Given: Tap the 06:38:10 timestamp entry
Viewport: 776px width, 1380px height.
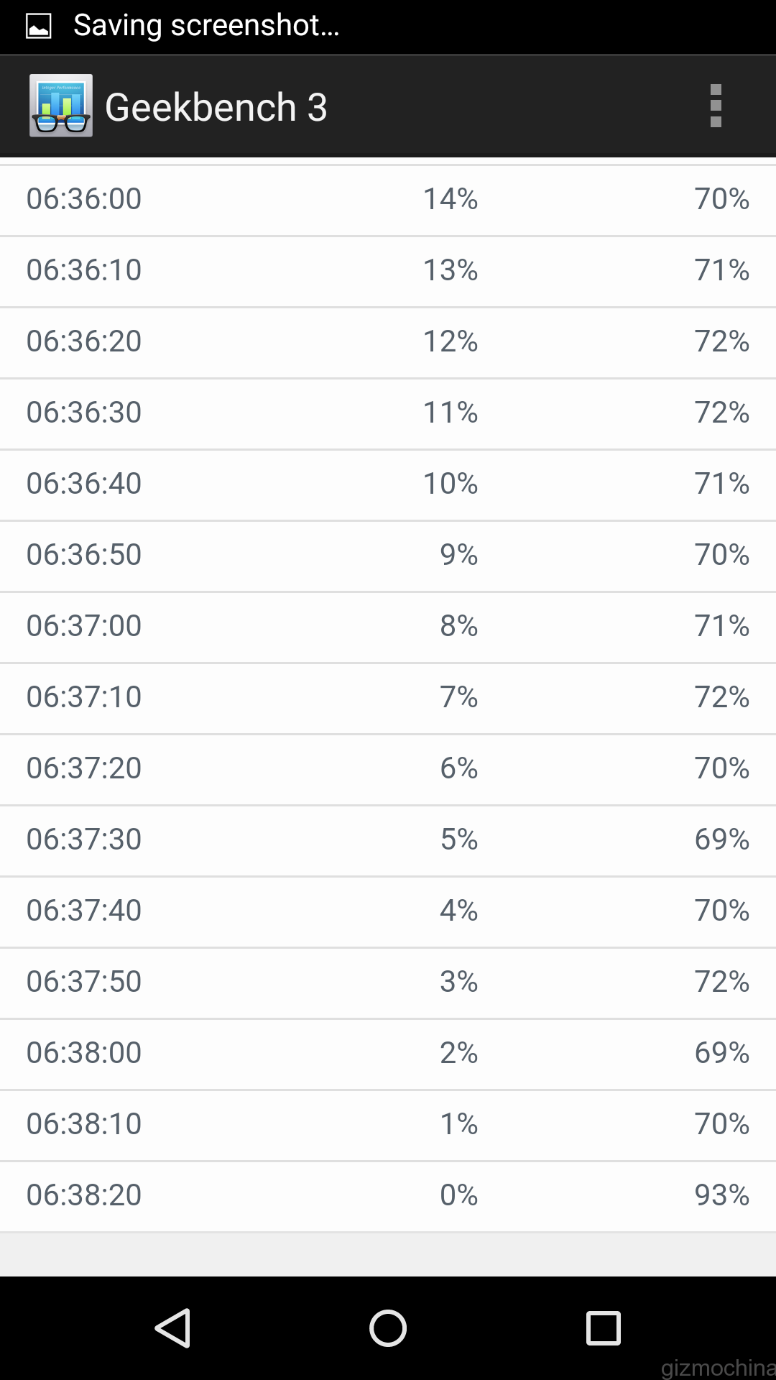Looking at the screenshot, I should pyautogui.click(x=84, y=1124).
